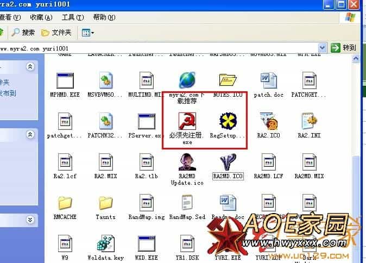366x263 pixels.
Task: Select the RA2.ICO icon file
Action: 268,121
